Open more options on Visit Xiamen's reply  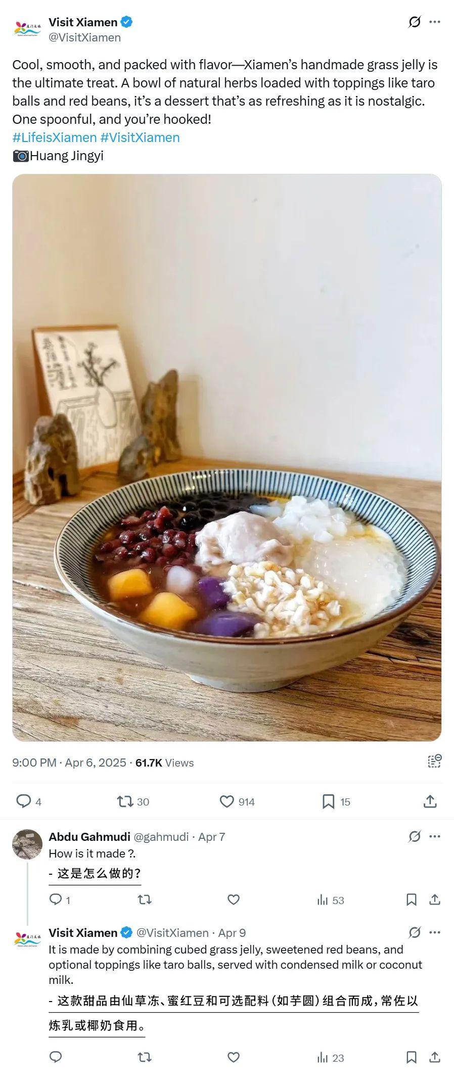(434, 933)
